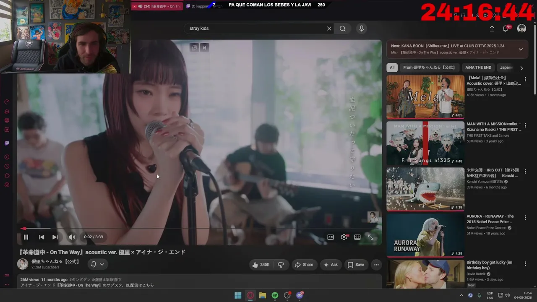537x302 pixels.
Task: Click the 'David Dobrik' channel name
Action: click(476, 274)
